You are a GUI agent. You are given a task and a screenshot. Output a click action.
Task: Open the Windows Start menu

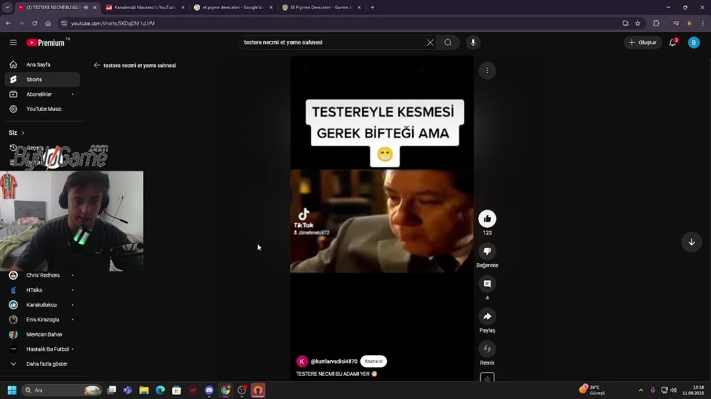click(12, 390)
